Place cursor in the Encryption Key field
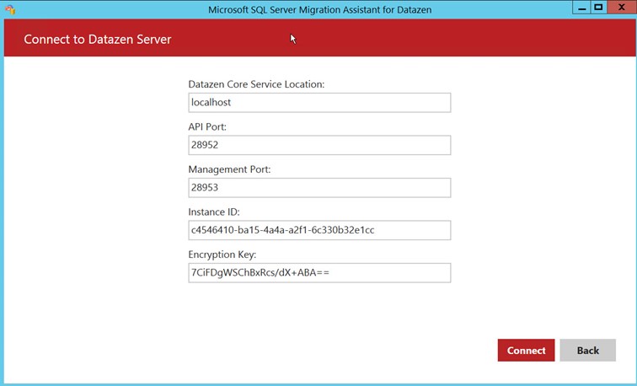 tap(319, 273)
